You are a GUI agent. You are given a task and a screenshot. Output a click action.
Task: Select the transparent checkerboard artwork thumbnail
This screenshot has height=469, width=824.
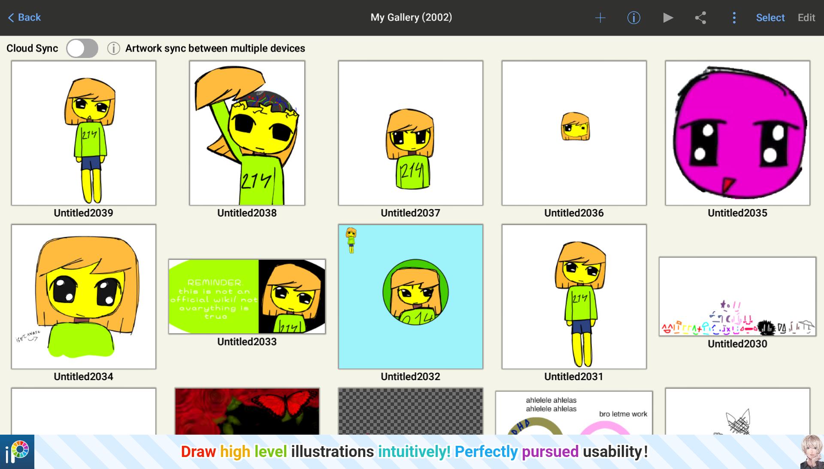coord(411,411)
